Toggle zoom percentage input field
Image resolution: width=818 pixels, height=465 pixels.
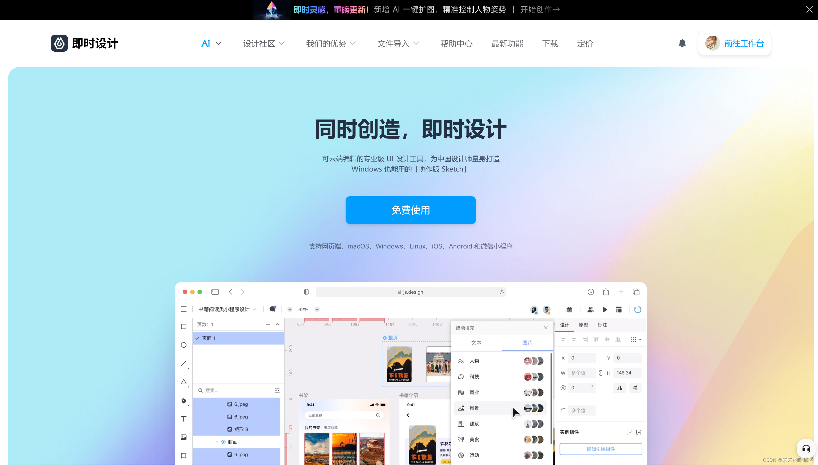303,309
